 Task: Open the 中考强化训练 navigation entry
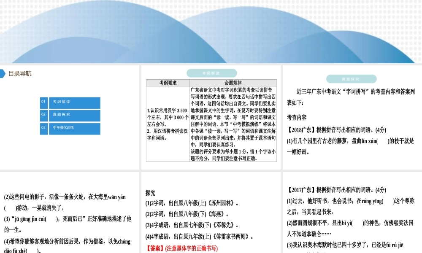pyautogui.click(x=75, y=129)
